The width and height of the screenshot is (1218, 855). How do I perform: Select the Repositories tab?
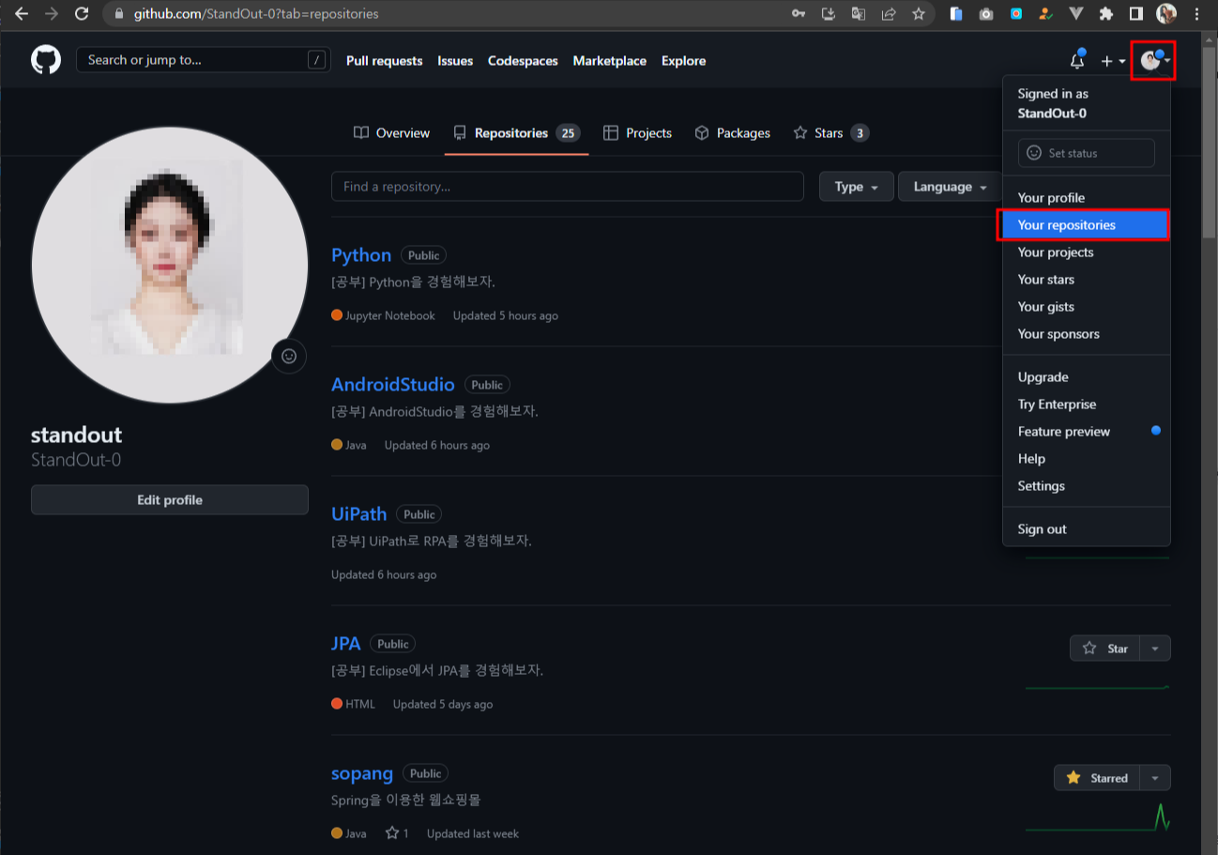tap(516, 133)
